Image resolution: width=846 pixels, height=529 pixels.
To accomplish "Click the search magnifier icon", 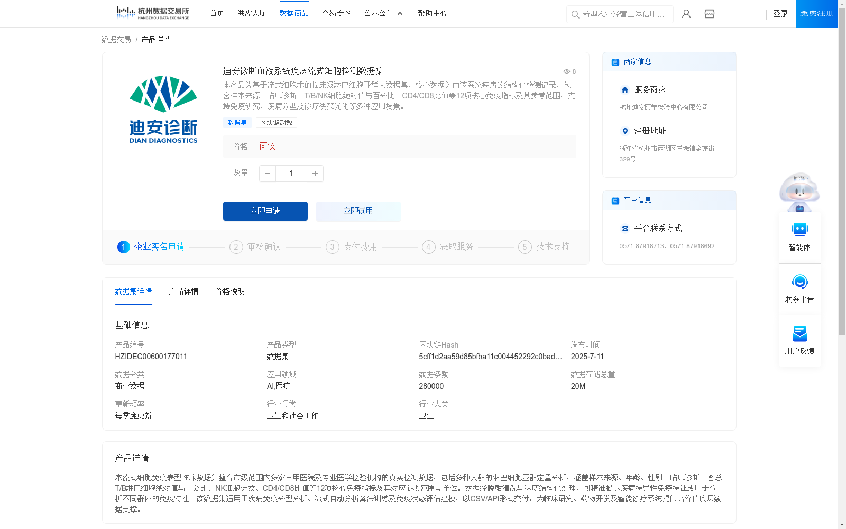I will tap(575, 14).
